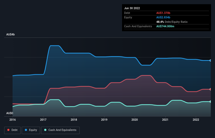Select the Equity endpoint marker on chart
Image resolution: width=215 pixels, height=138 pixels.
click(211, 60)
